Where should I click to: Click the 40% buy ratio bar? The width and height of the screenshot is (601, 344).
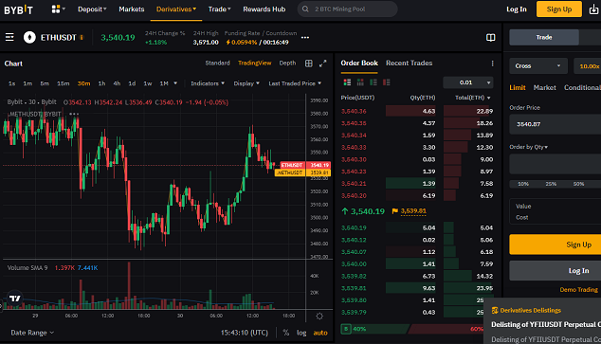click(374, 329)
